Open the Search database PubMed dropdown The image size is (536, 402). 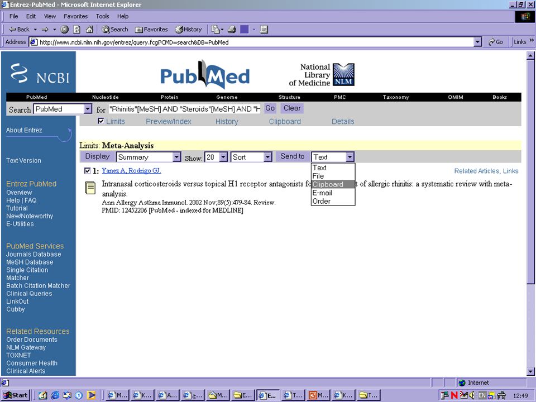[x=63, y=109]
